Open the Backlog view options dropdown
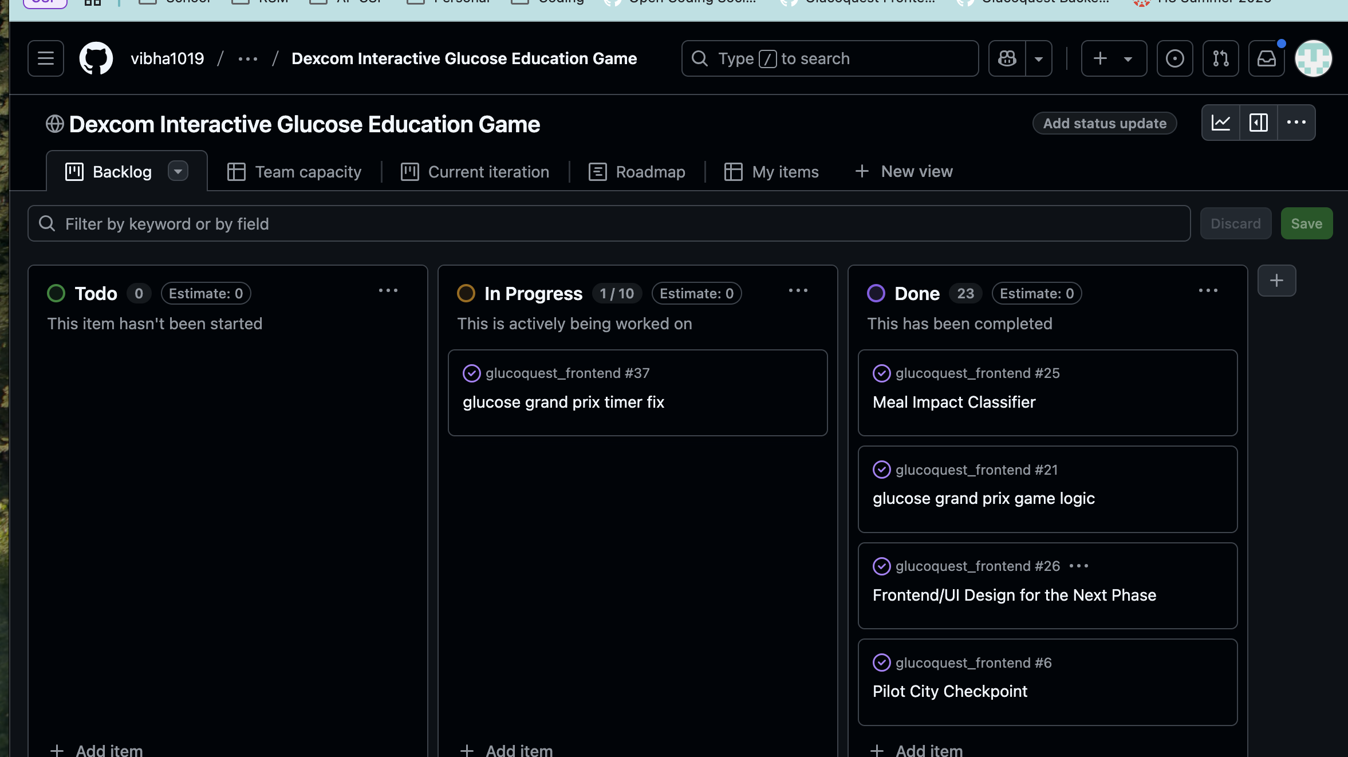1348x757 pixels. click(x=178, y=171)
